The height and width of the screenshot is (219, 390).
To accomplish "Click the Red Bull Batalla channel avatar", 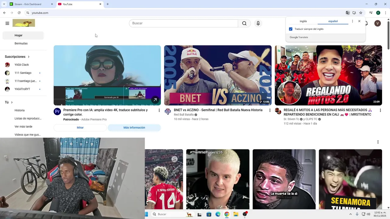I will click(168, 112).
